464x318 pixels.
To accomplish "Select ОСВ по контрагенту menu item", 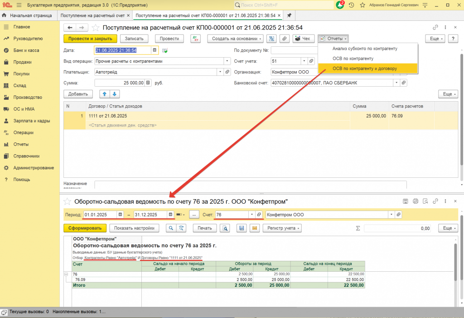I will click(353, 59).
